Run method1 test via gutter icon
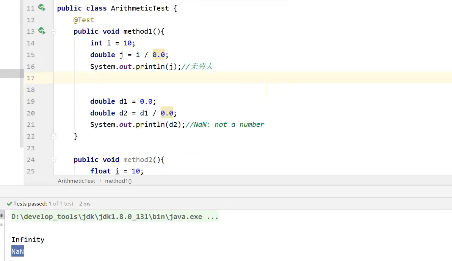The image size is (452, 261). [x=41, y=31]
